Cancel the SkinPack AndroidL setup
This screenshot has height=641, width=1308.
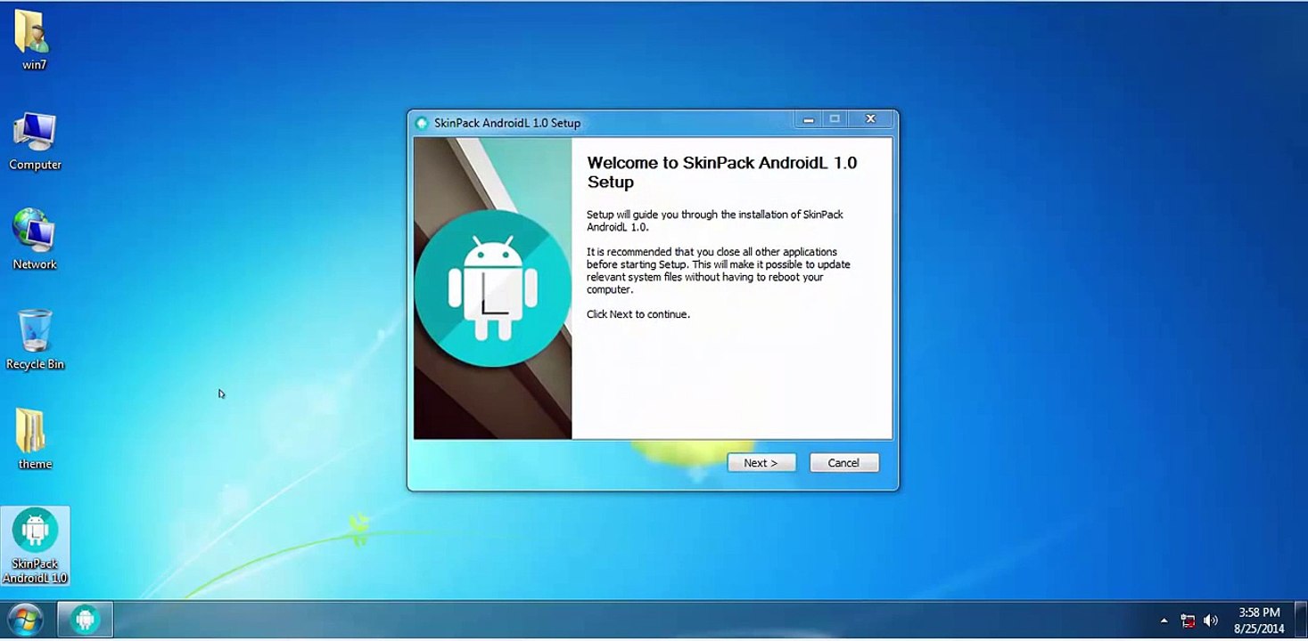pos(843,463)
